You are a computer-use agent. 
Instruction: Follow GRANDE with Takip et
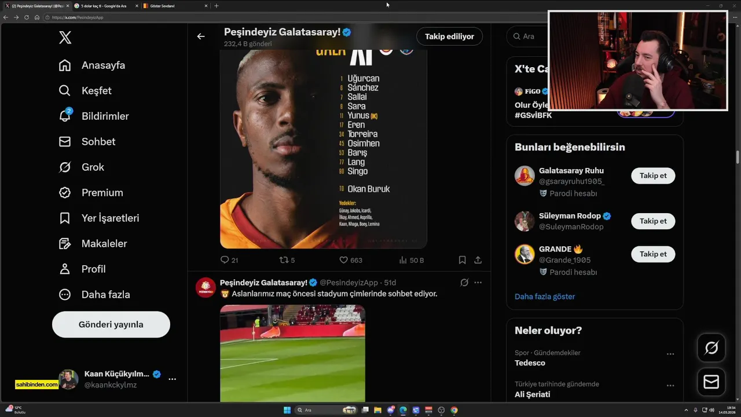pyautogui.click(x=653, y=254)
